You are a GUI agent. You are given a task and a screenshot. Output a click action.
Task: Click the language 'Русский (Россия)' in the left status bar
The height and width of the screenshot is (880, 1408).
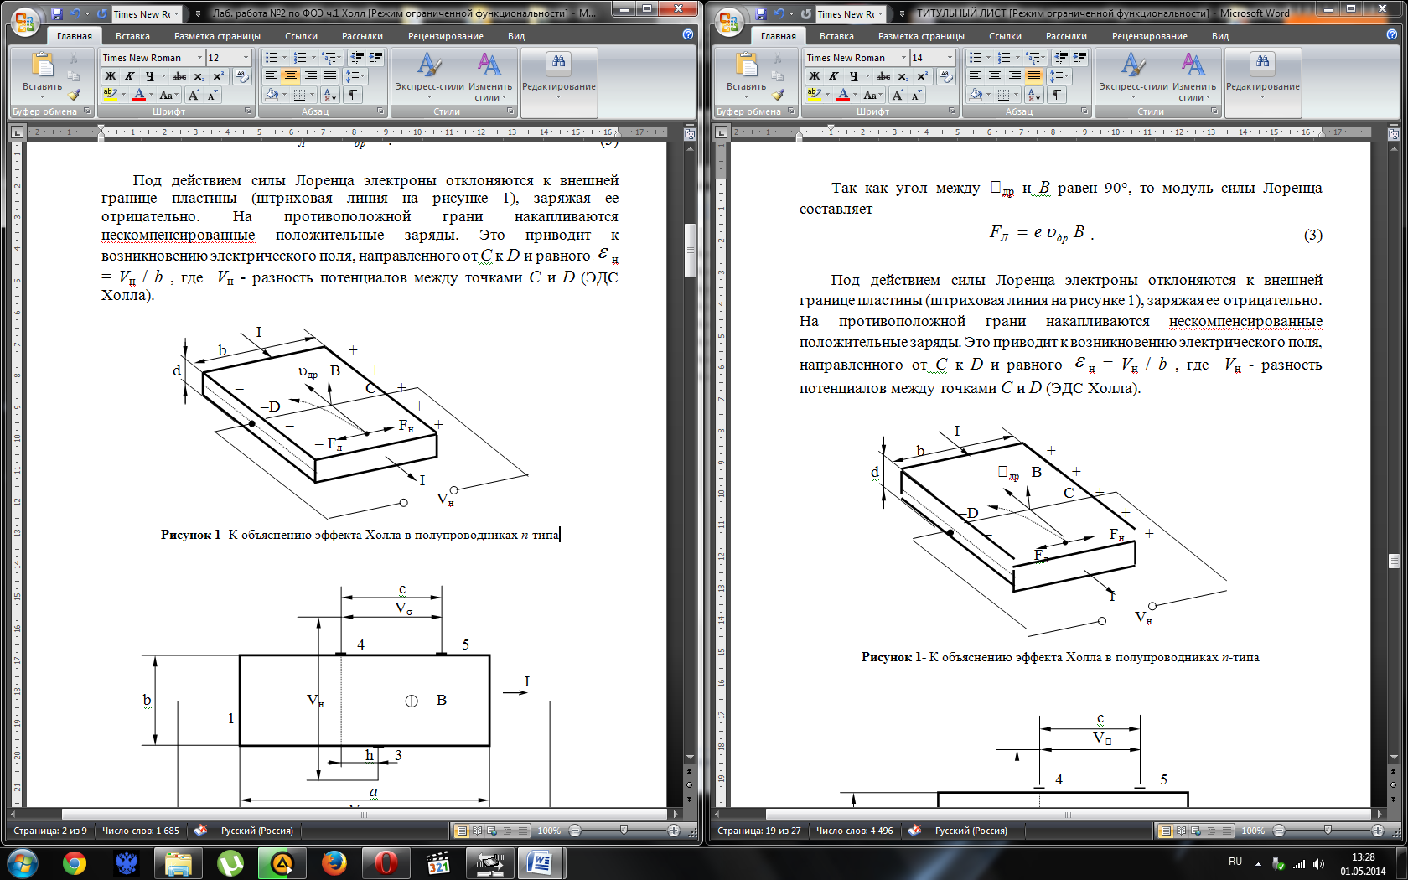[257, 831]
